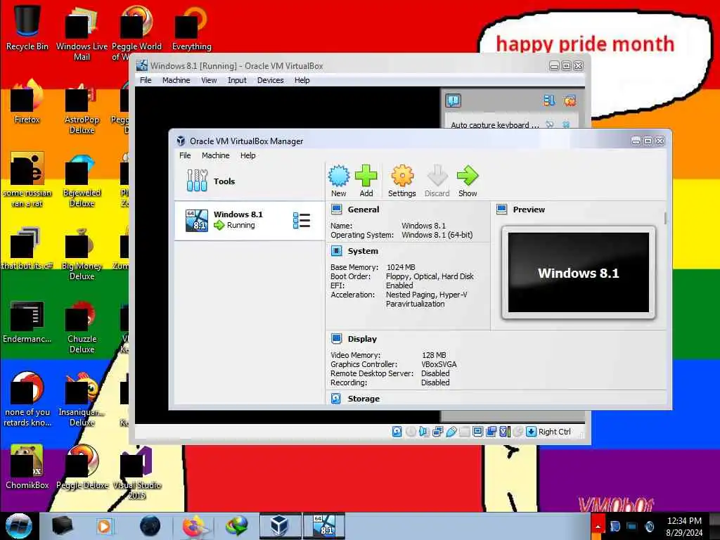This screenshot has width=720, height=540.
Task: Click the green Add machine icon
Action: pyautogui.click(x=366, y=181)
